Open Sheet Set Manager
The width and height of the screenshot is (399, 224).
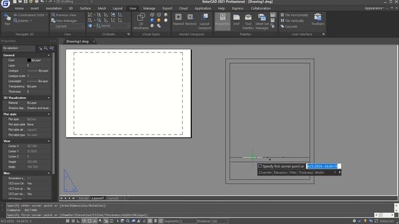click(x=262, y=21)
